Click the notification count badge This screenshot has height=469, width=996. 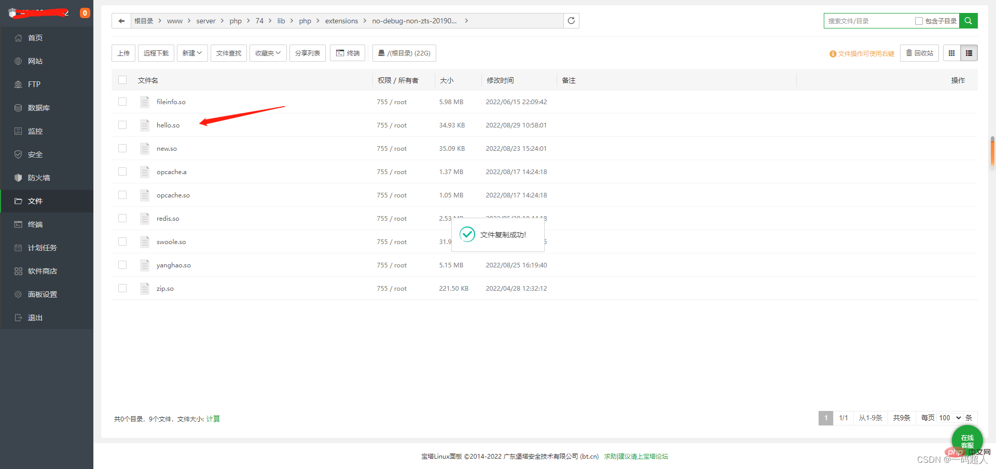85,13
